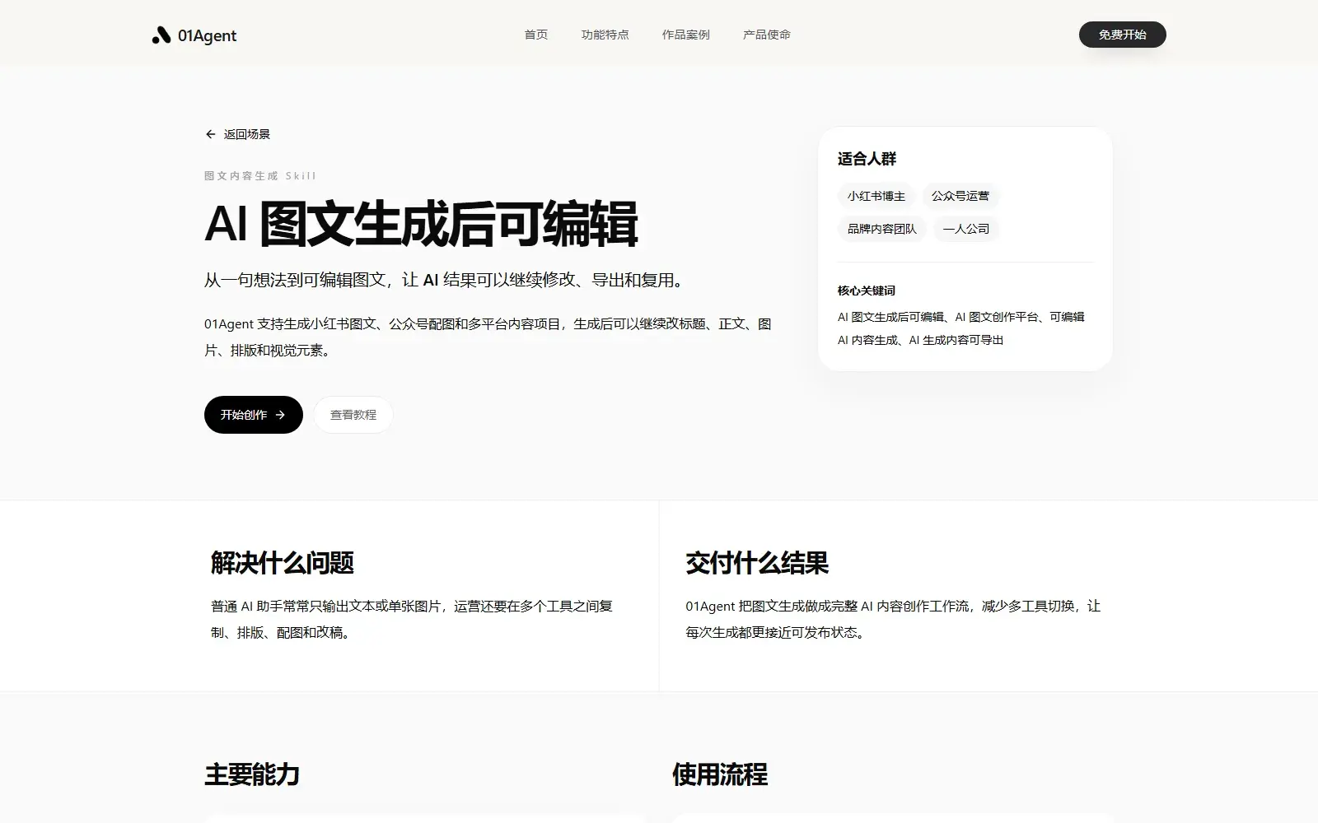Select the 一人公司 tag

tap(966, 229)
